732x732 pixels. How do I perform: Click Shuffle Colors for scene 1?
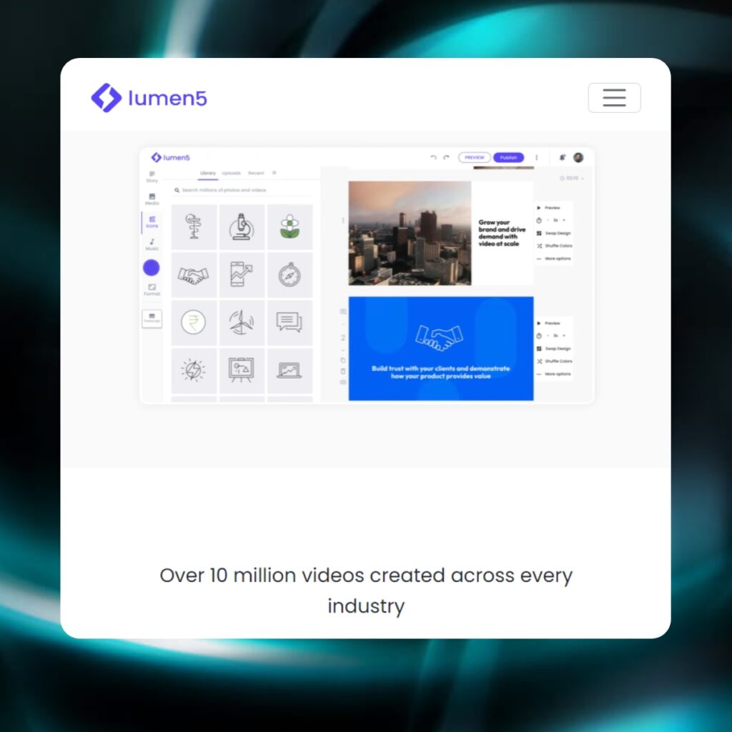coord(554,246)
